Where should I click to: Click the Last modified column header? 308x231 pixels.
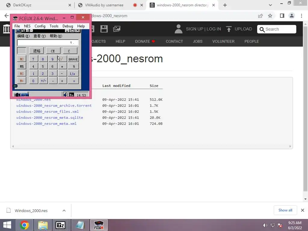[x=116, y=86]
